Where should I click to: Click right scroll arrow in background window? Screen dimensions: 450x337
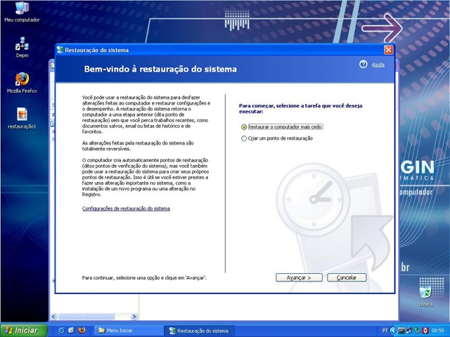(134, 317)
